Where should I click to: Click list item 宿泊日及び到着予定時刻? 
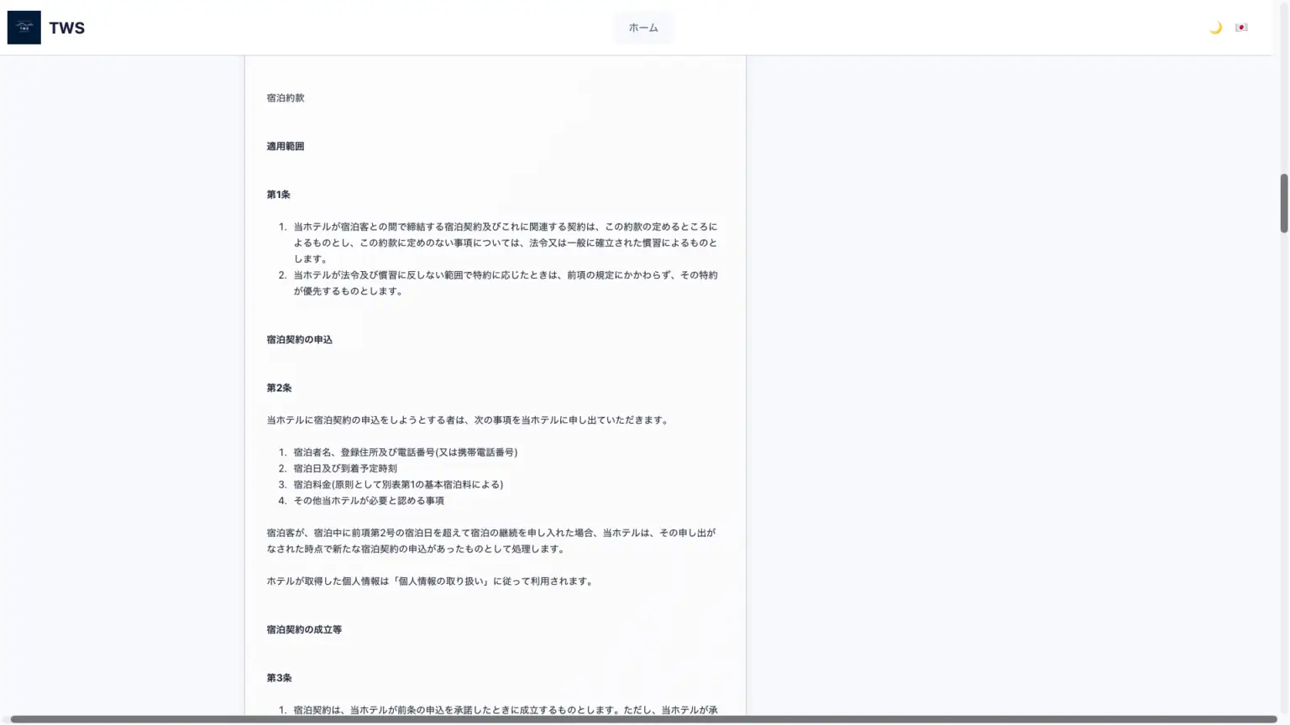[x=345, y=468]
